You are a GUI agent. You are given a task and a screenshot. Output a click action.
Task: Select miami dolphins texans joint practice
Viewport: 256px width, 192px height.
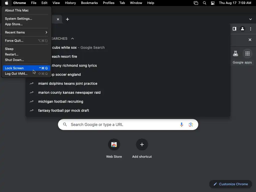[128, 83]
